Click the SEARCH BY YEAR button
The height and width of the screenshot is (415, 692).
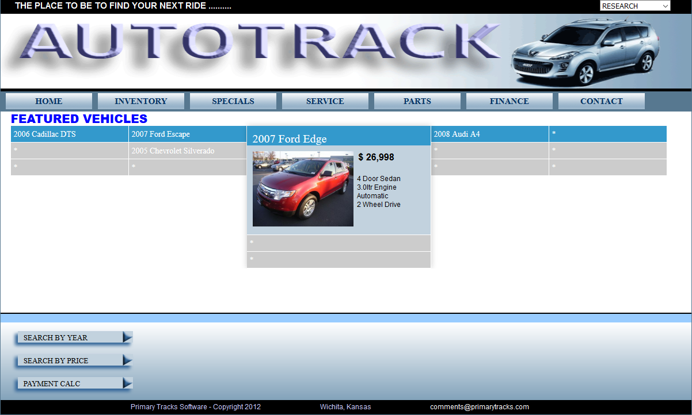click(75, 337)
